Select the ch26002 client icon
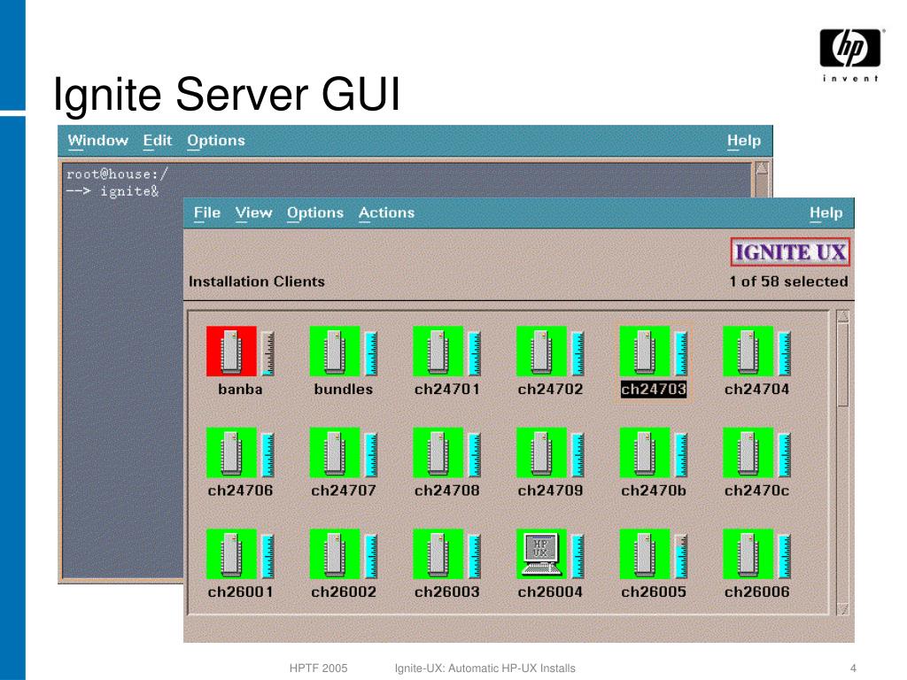The image size is (907, 680). pyautogui.click(x=335, y=553)
